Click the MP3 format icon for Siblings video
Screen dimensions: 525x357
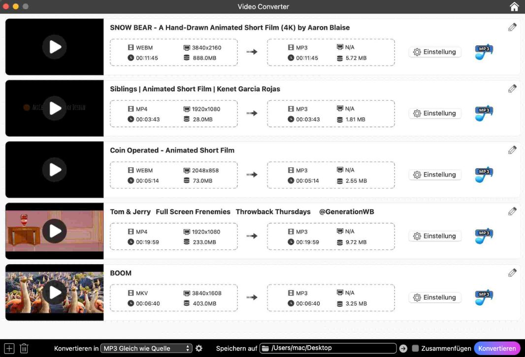tap(484, 113)
